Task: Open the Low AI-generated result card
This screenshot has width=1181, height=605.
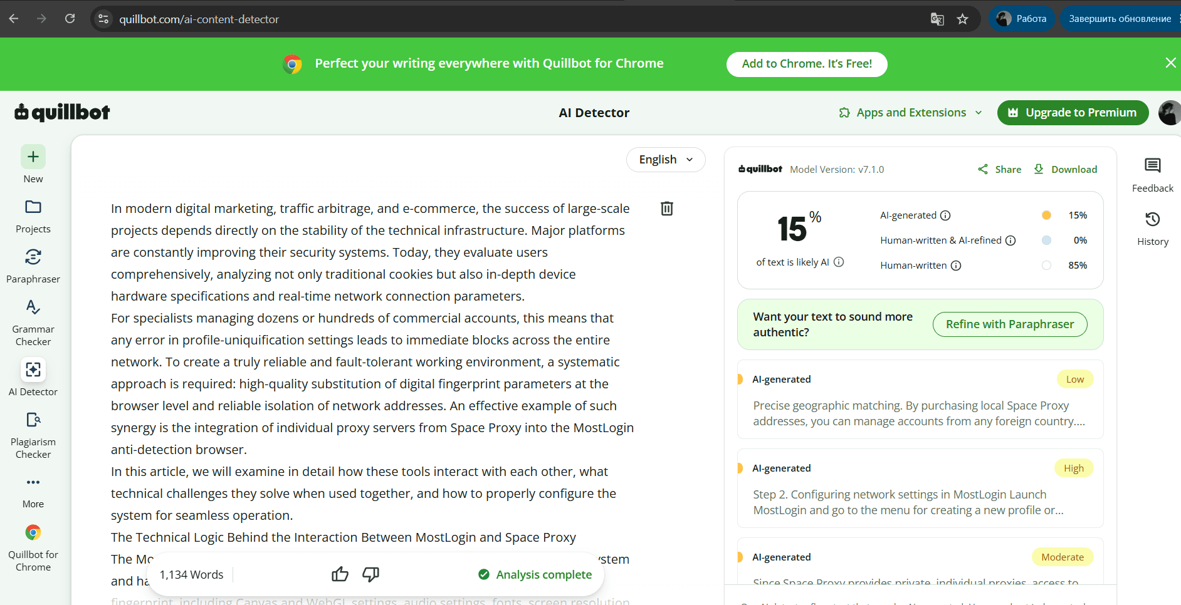Action: point(920,400)
